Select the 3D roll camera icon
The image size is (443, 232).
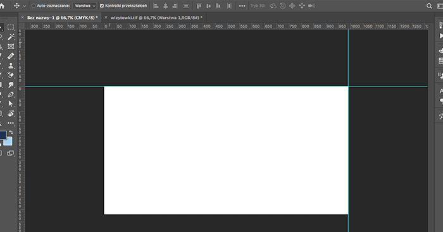[282, 6]
